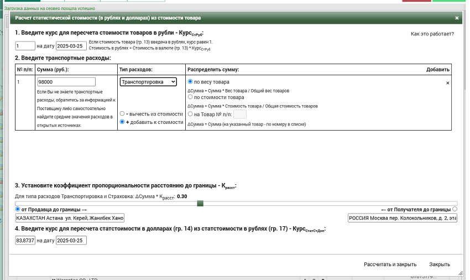This screenshot has height=280, width=470.
Task: Click the 'Тип расходов:' column header
Action: (x=136, y=70)
